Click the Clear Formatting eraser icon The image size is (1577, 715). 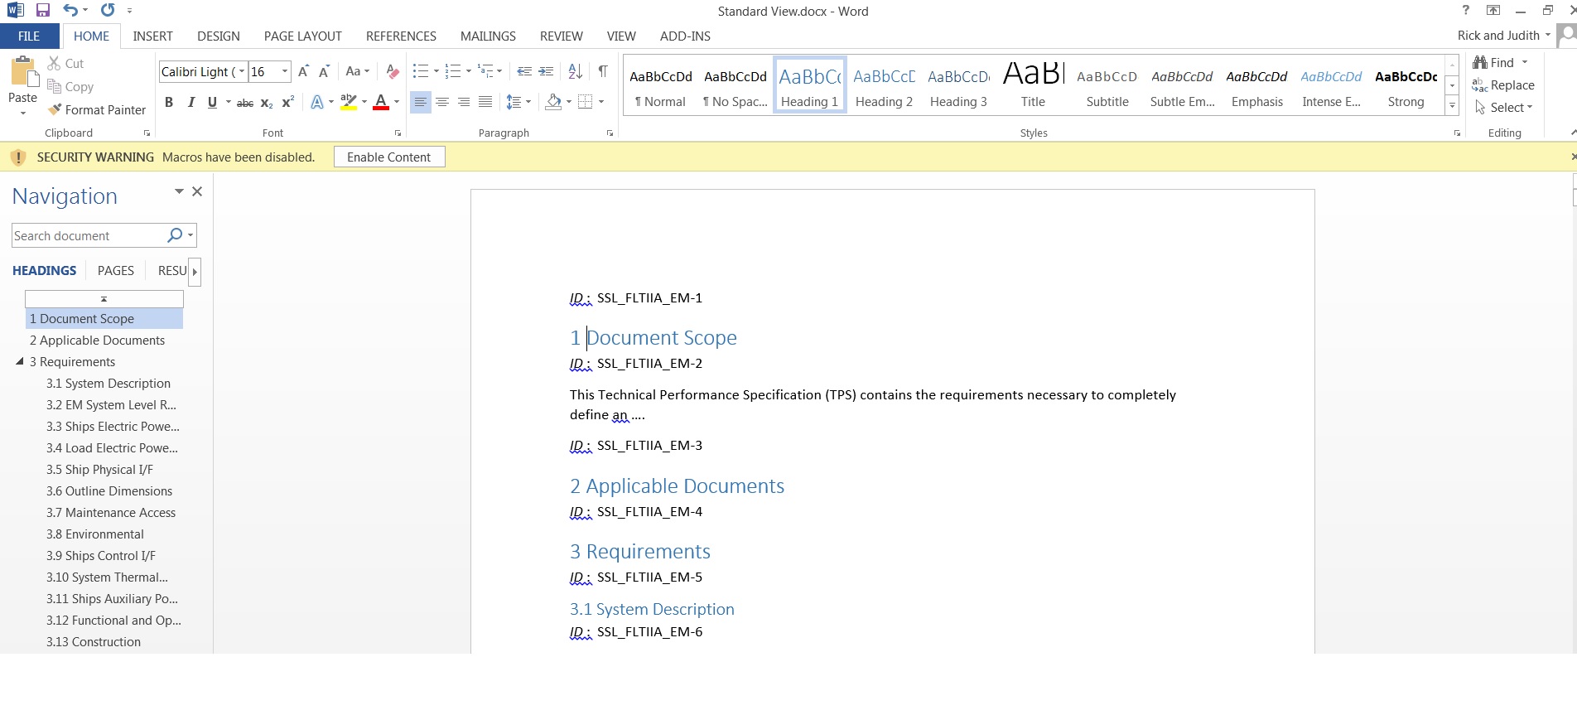[393, 71]
